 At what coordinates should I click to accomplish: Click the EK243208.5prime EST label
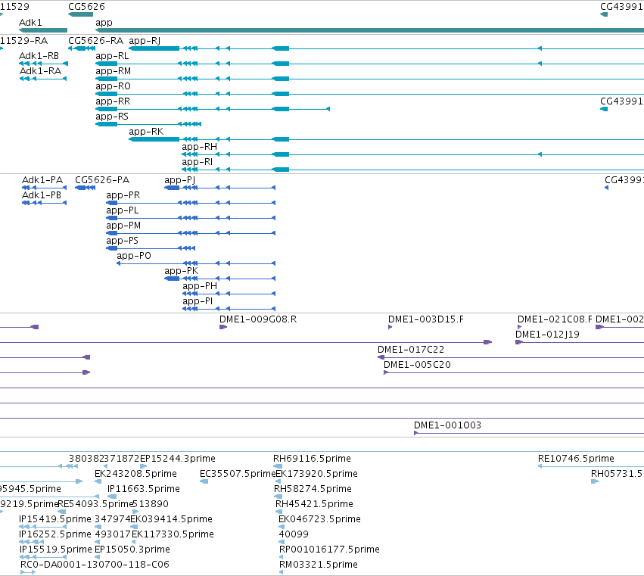tap(136, 474)
